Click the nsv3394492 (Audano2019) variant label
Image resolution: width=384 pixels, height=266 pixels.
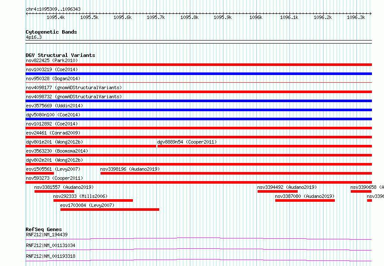[x=287, y=187]
